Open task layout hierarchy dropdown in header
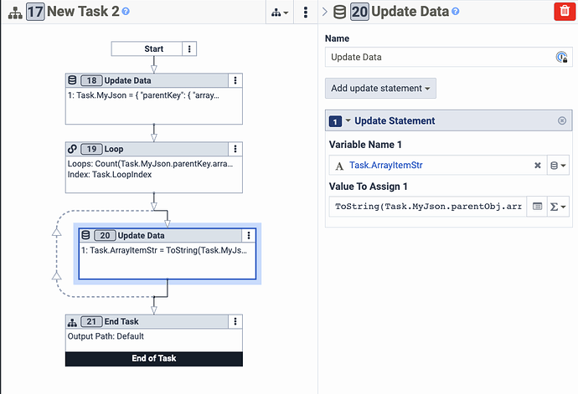 pyautogui.click(x=280, y=13)
